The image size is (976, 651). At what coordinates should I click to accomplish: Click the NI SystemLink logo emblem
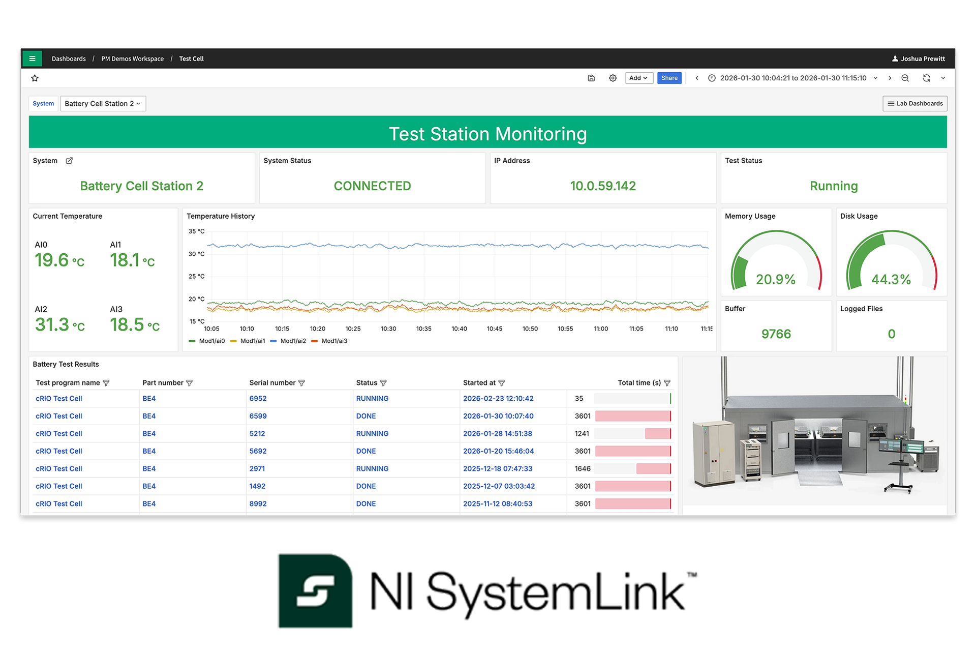315,590
